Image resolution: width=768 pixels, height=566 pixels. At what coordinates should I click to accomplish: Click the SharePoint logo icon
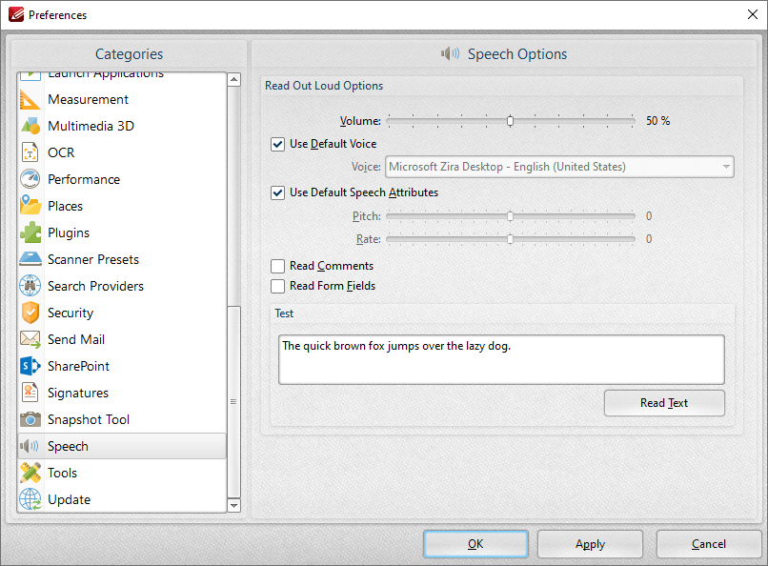pyautogui.click(x=30, y=366)
